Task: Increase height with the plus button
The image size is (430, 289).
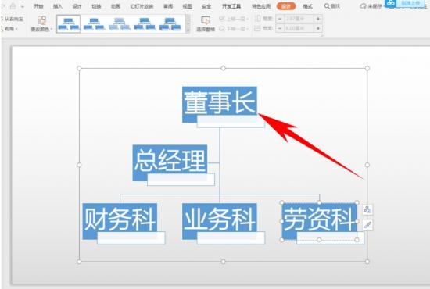Action: [318, 19]
